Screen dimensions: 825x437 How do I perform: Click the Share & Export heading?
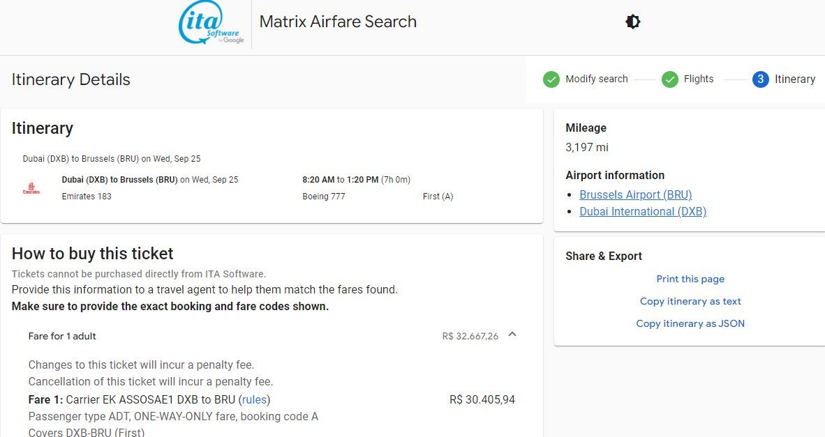[604, 256]
